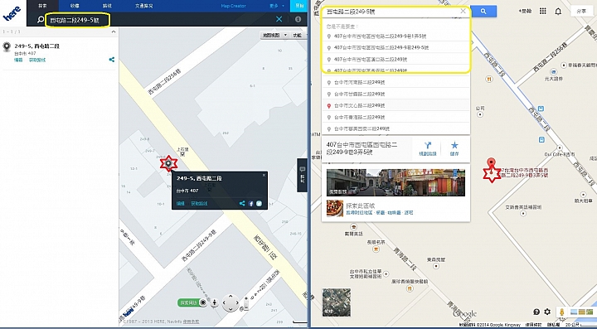
Task: Click 探索此區域 heading
Action: (360, 206)
